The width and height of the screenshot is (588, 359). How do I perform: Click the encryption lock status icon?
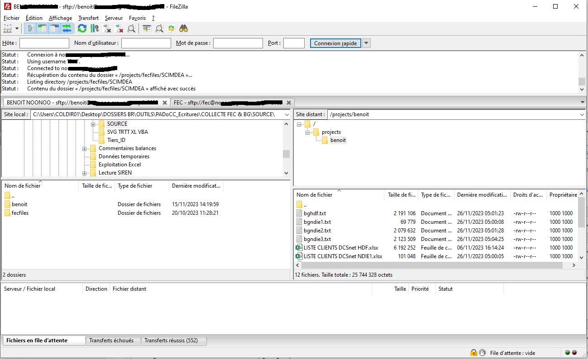474,353
